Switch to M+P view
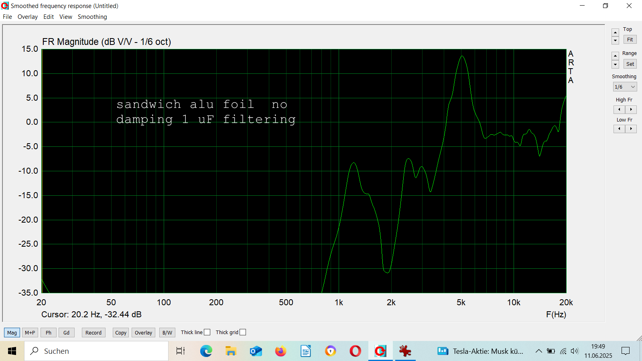This screenshot has width=642, height=361. (30, 333)
